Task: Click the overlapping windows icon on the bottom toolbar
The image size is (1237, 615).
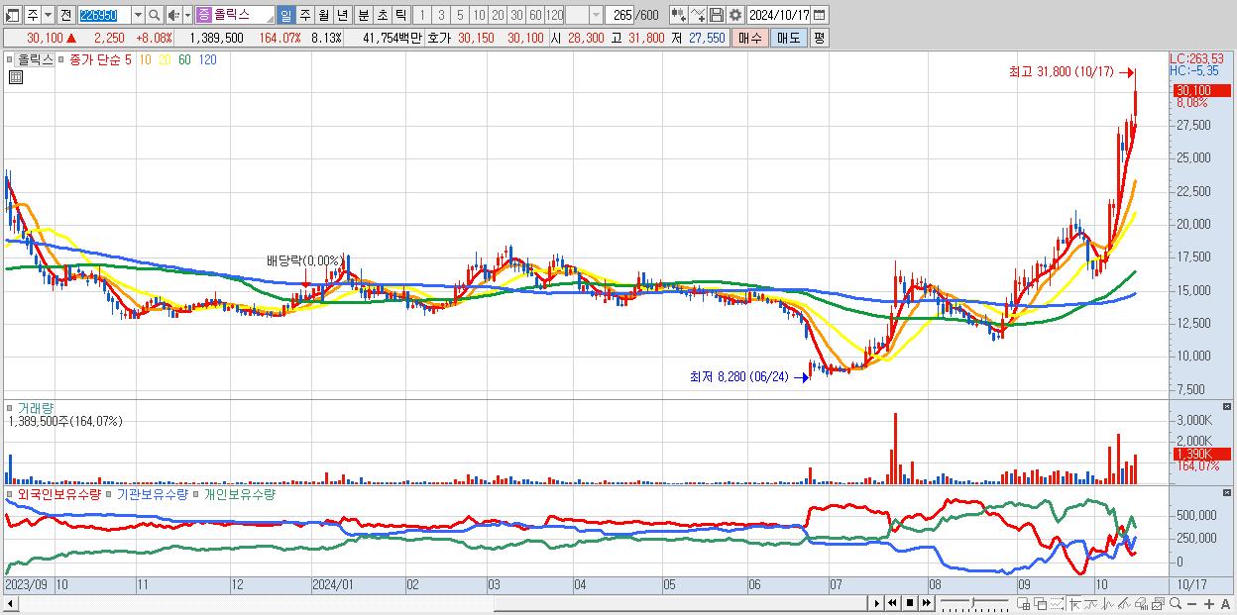Action: (x=1041, y=604)
